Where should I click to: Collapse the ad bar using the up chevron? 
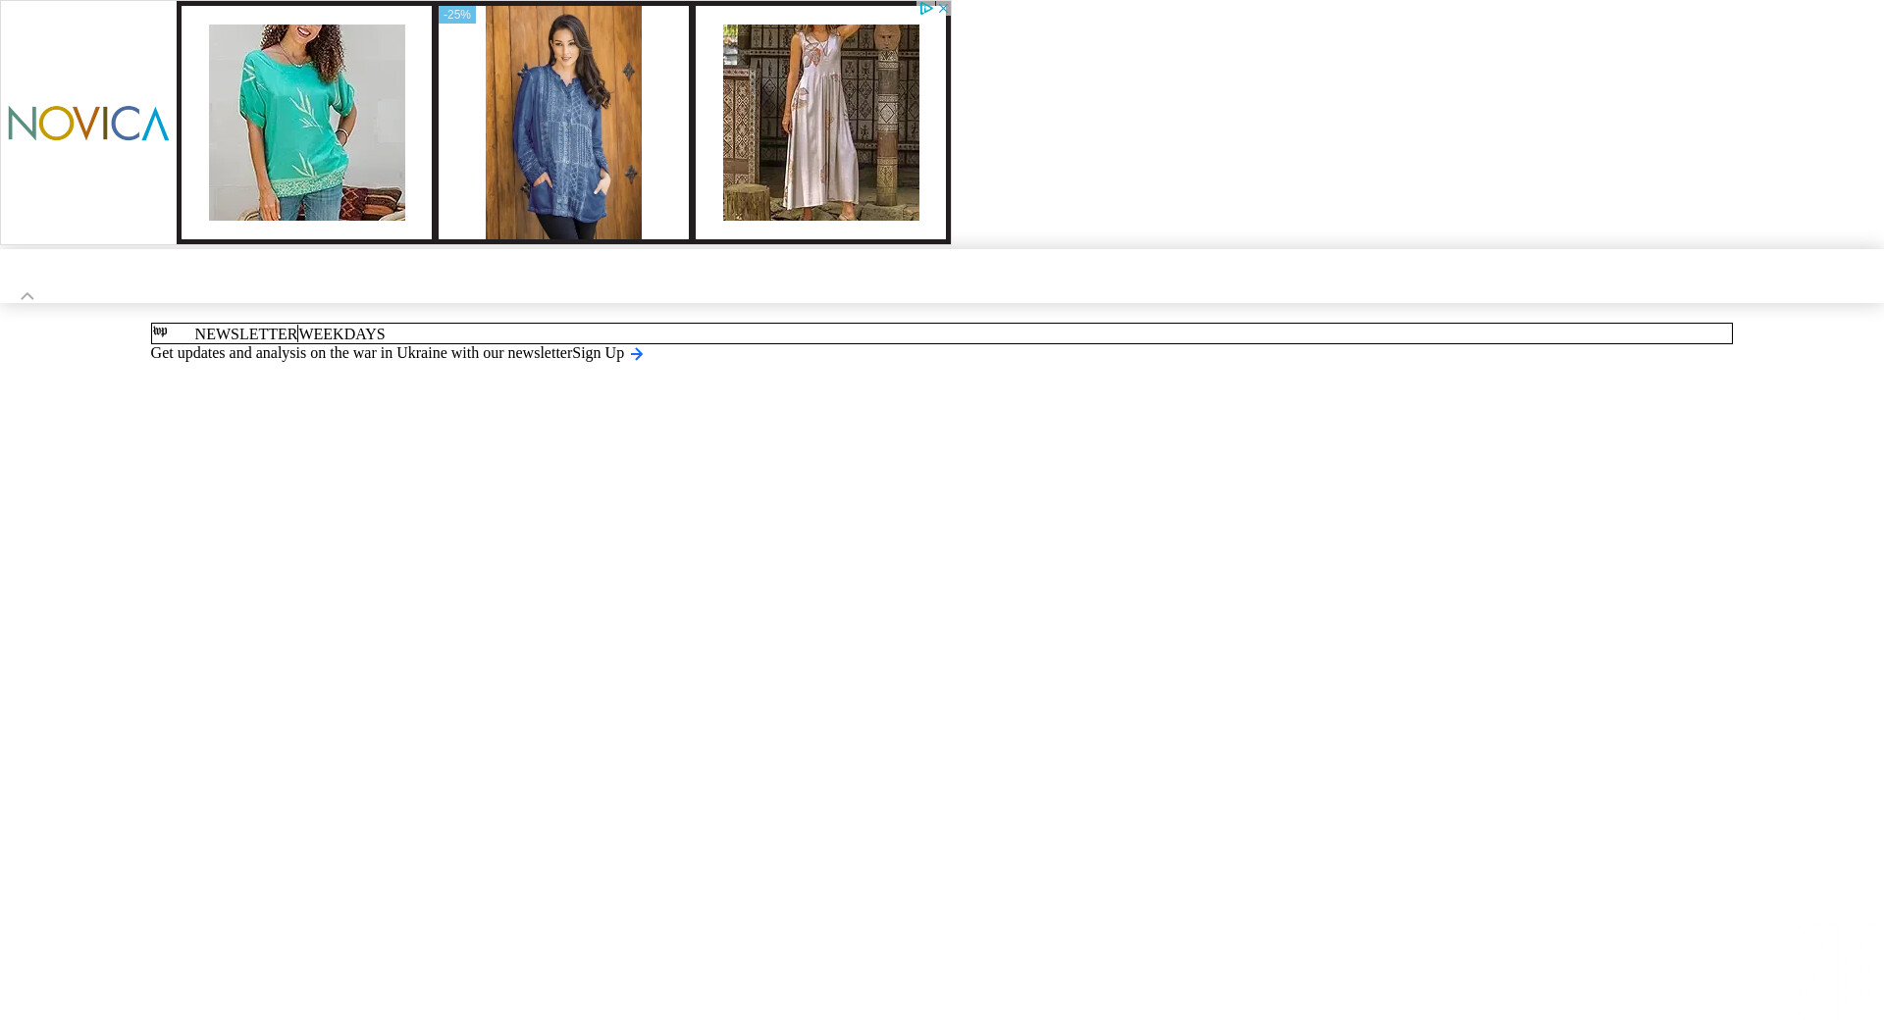27,295
